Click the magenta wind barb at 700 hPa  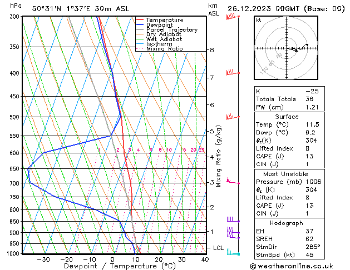pos(233,181)
